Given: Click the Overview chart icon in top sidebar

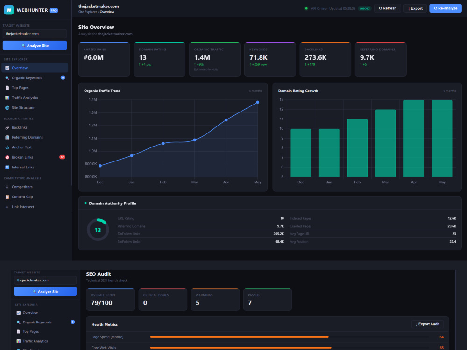Looking at the screenshot, I should coord(7,68).
